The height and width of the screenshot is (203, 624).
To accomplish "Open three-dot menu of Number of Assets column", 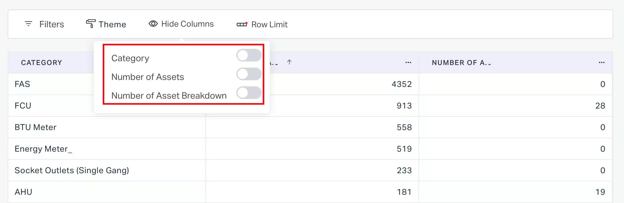I will pyautogui.click(x=408, y=62).
